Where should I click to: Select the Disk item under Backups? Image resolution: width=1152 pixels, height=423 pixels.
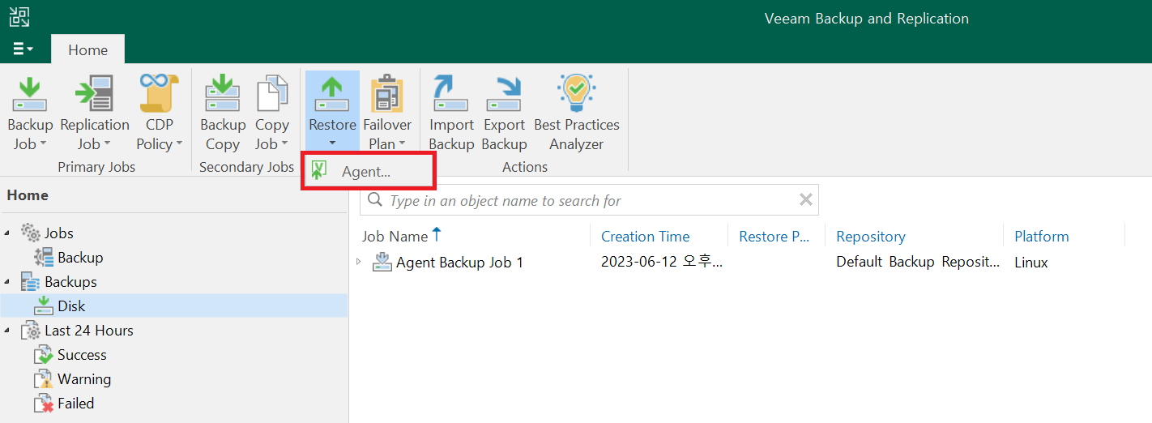coord(71,306)
